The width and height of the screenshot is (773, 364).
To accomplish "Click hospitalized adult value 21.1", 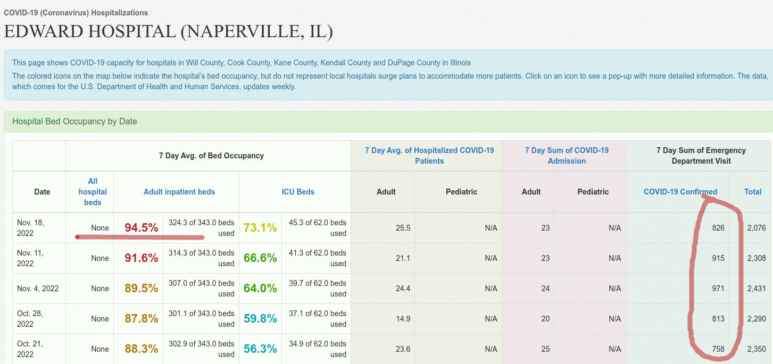I will [403, 258].
